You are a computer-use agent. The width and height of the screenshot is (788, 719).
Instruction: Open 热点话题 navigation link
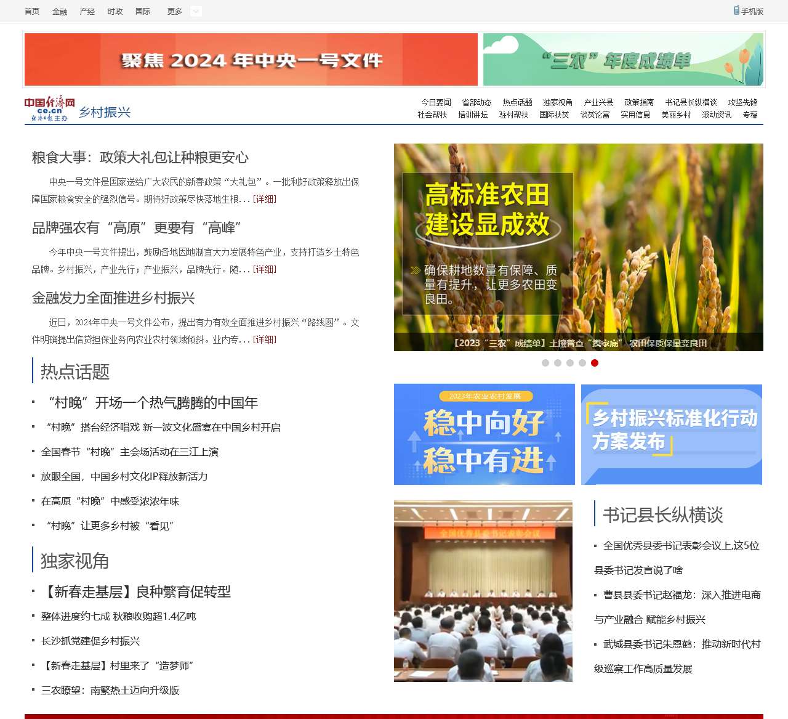click(517, 102)
